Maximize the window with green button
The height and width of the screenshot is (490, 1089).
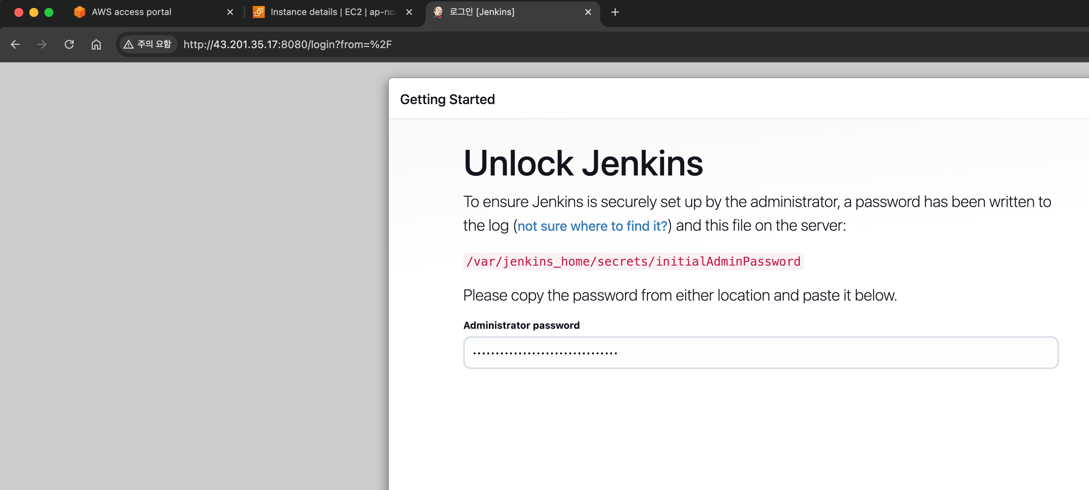[49, 12]
